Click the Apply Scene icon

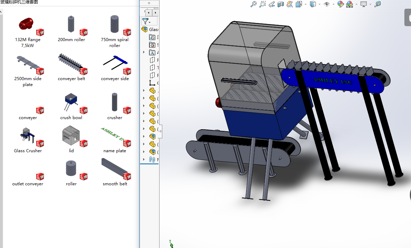tap(349, 4)
